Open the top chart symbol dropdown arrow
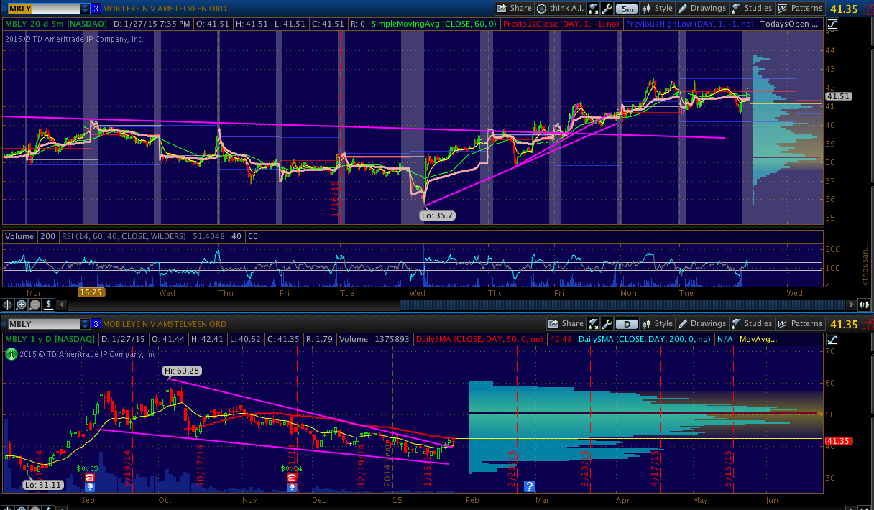Viewport: 874px width, 510px height. 85,9
